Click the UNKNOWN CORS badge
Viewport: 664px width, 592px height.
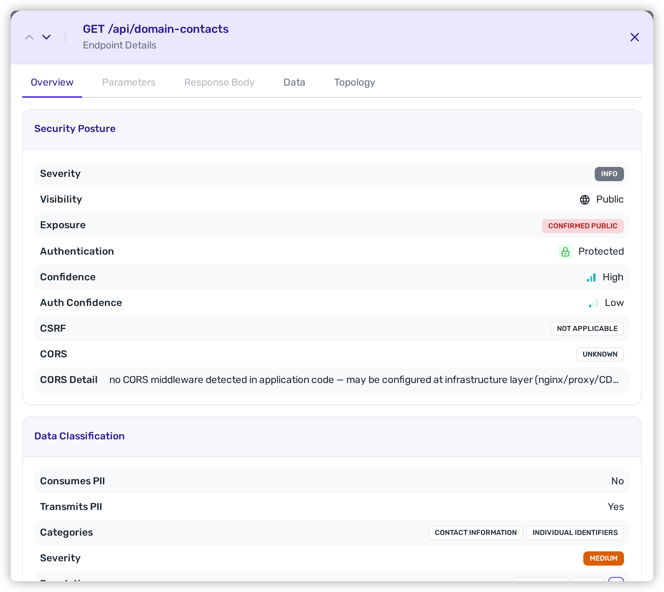pyautogui.click(x=600, y=354)
